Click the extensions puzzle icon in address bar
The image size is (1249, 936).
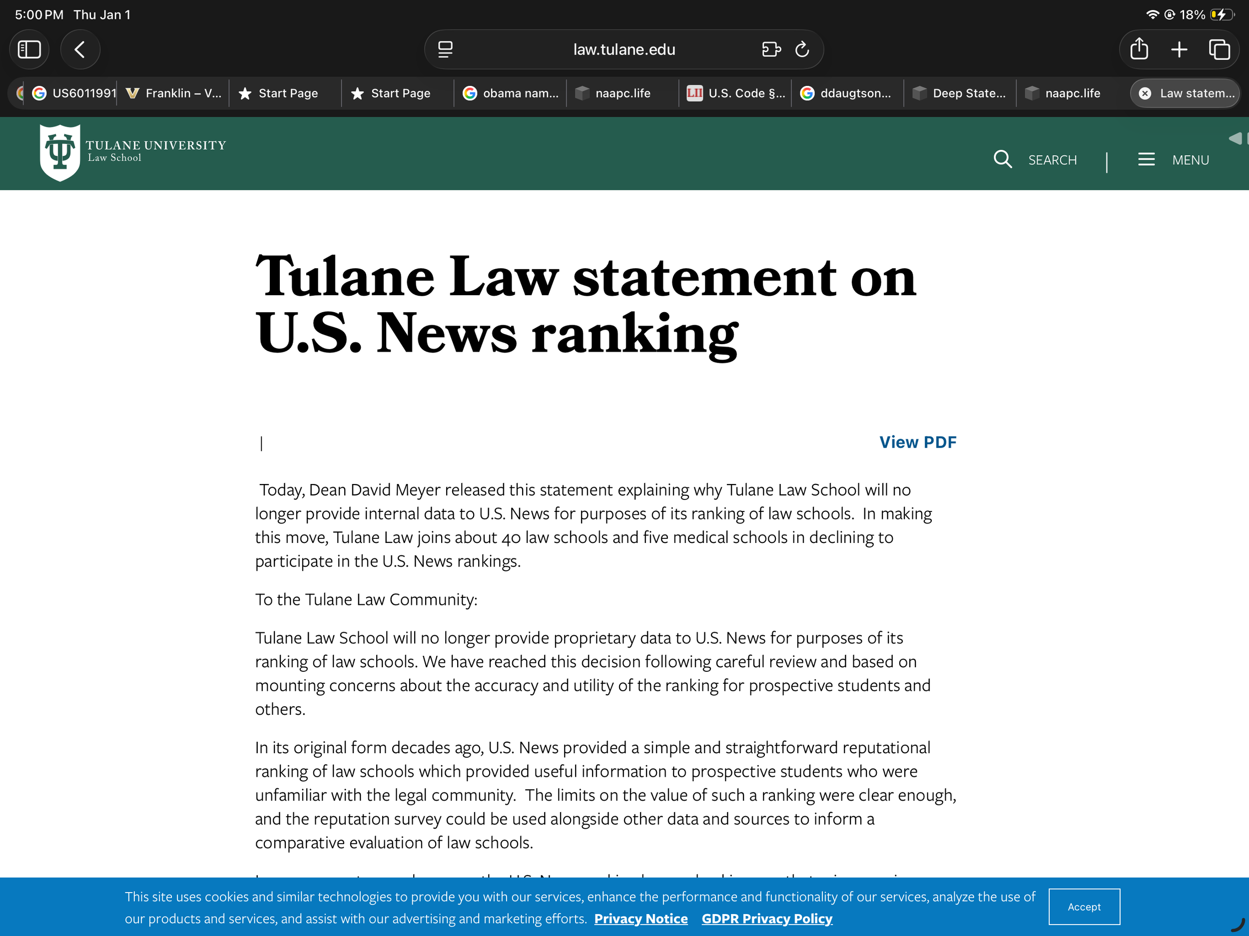tap(771, 49)
